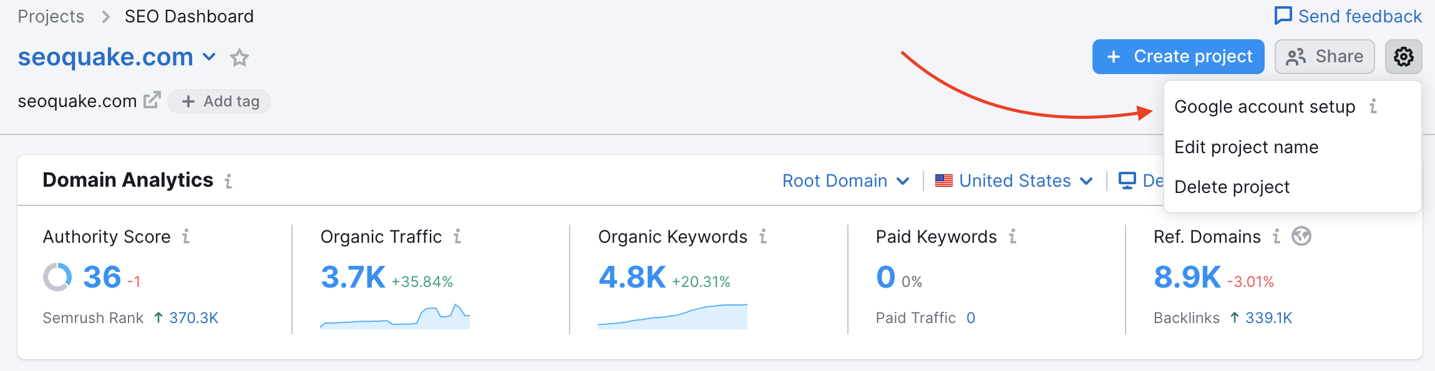The image size is (1435, 371).
Task: Open Organic Traffic value 3.7K
Action: coord(353,277)
